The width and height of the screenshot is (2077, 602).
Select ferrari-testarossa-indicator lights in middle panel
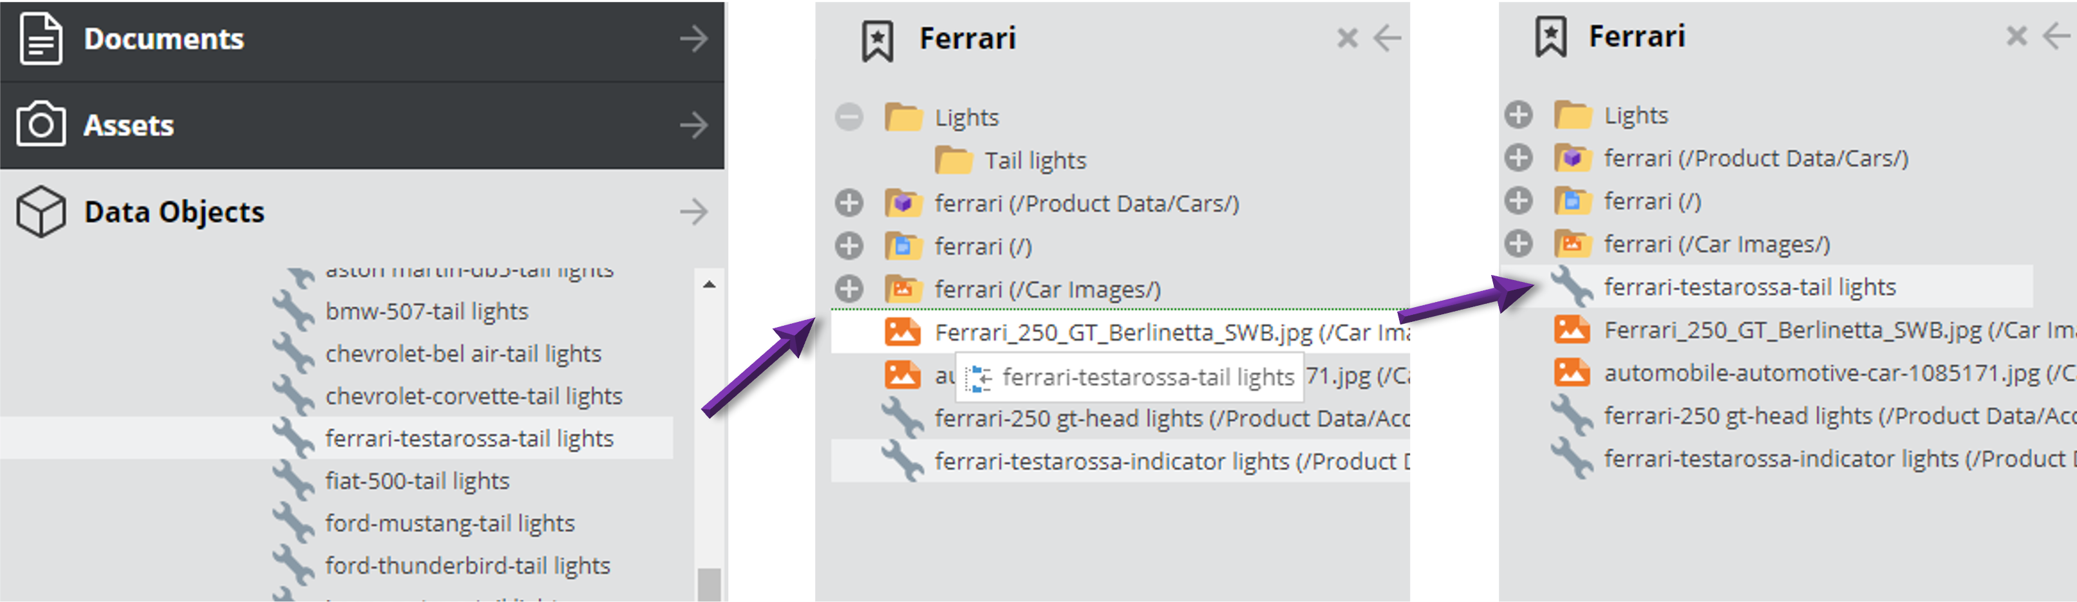click(x=1121, y=461)
